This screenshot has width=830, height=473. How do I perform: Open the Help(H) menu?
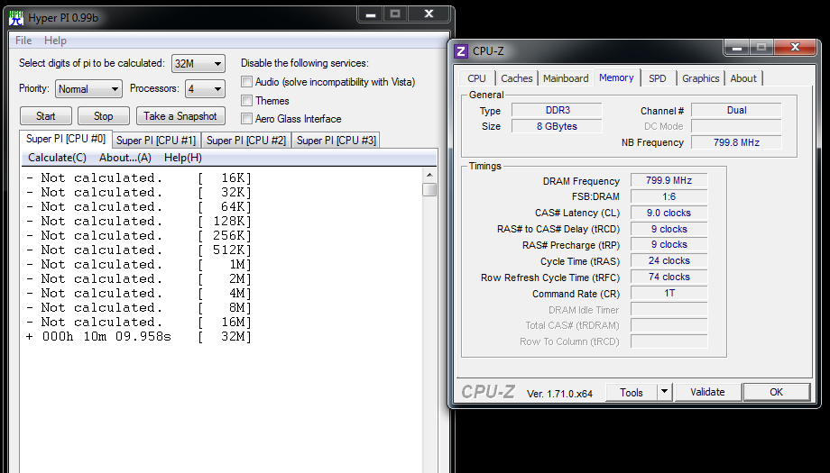pyautogui.click(x=182, y=158)
